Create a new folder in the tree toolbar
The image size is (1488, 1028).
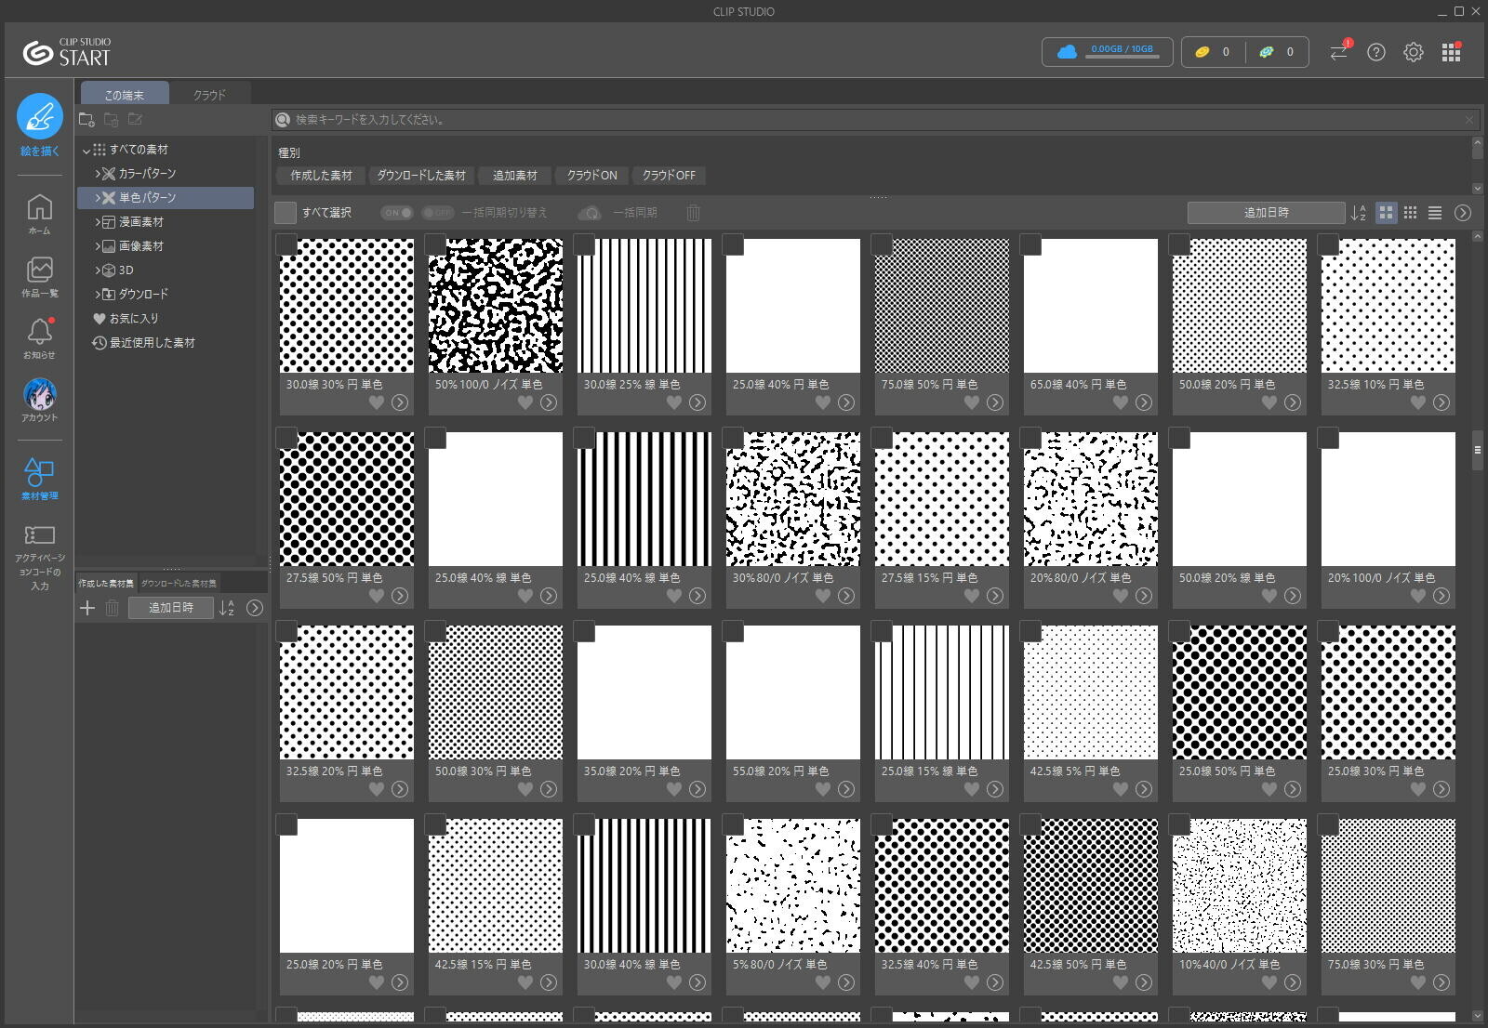point(87,119)
